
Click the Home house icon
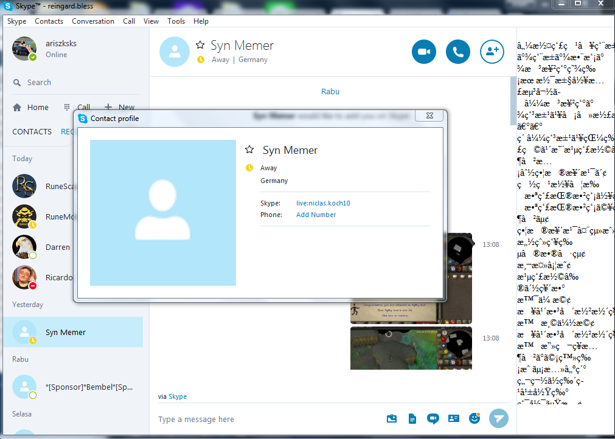tap(17, 108)
